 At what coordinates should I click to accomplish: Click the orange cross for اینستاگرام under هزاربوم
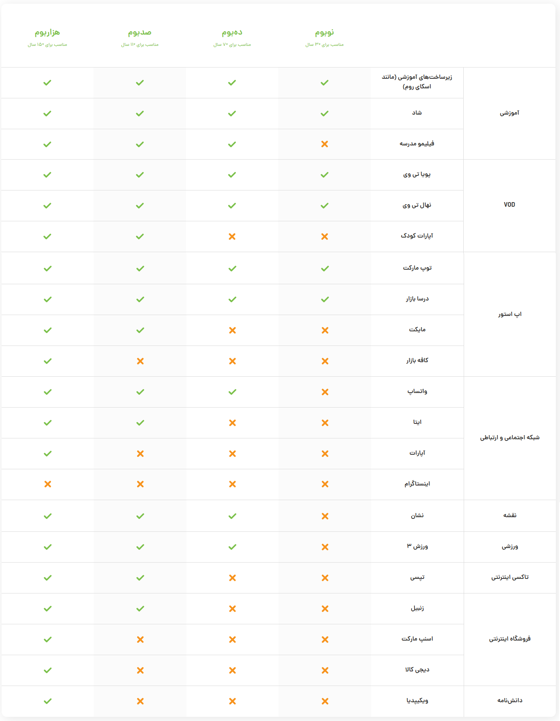48,484
